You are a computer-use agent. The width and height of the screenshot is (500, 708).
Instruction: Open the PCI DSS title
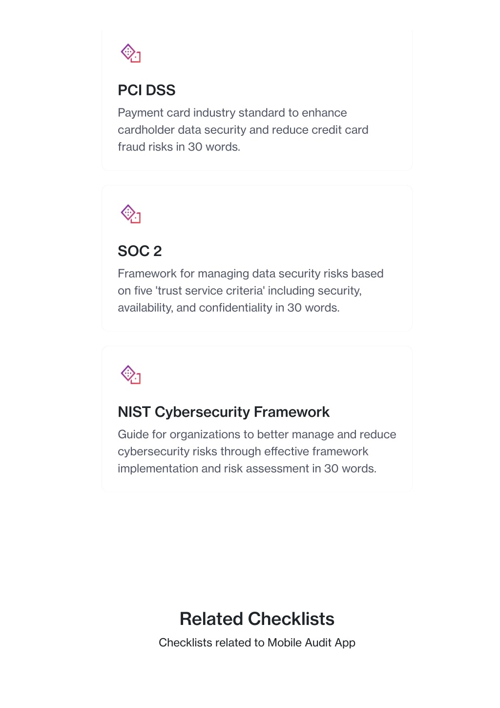pos(146,90)
